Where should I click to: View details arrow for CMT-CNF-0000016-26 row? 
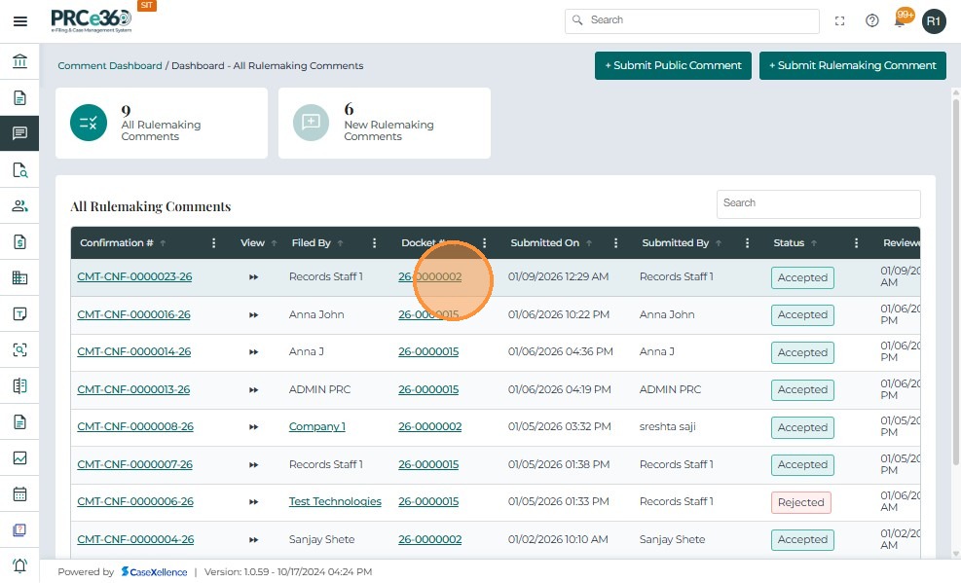(x=253, y=315)
